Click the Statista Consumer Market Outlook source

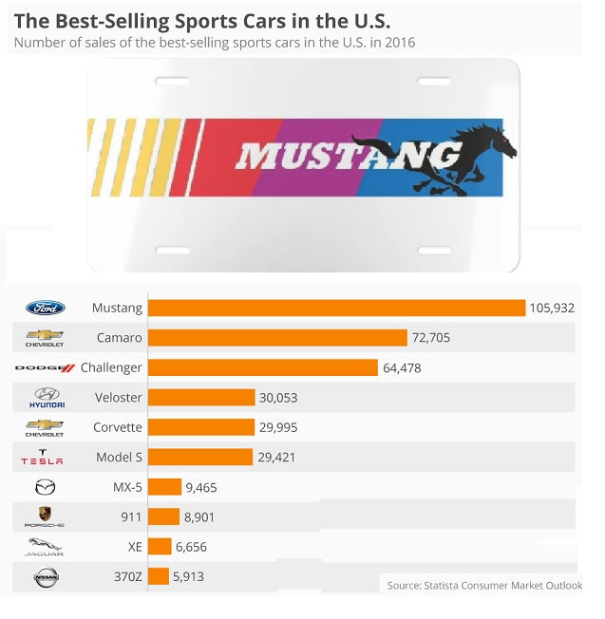point(484,585)
